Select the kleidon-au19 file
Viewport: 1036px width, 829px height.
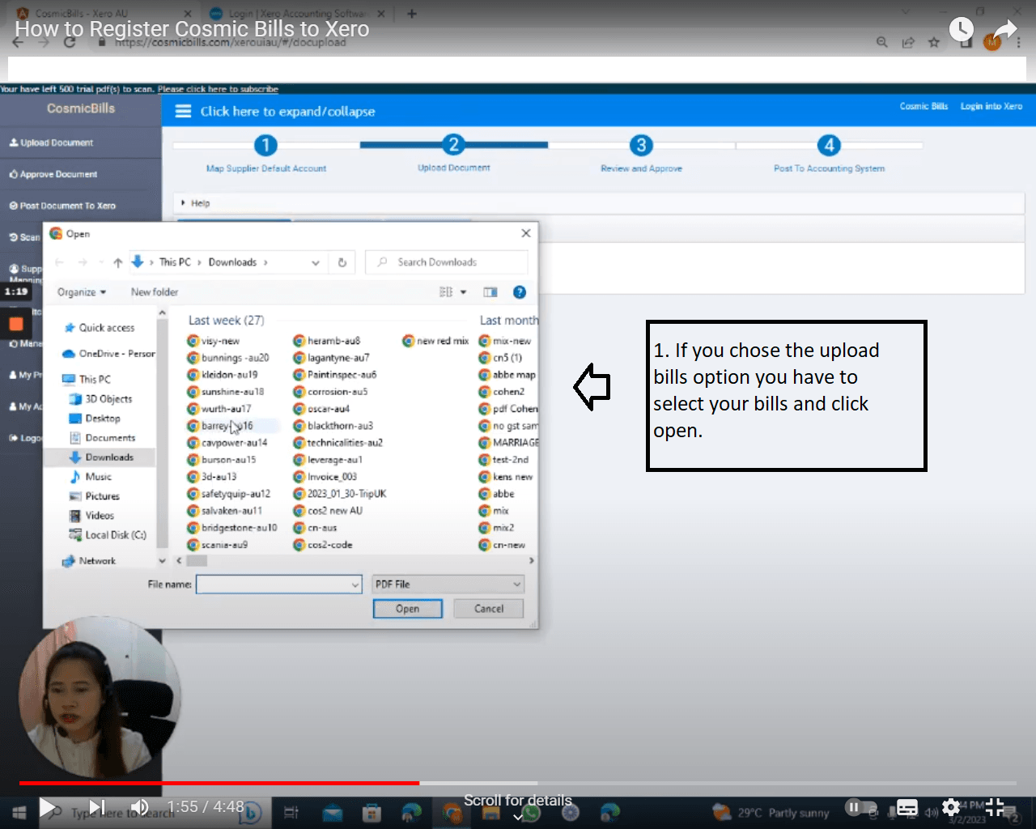click(x=223, y=375)
